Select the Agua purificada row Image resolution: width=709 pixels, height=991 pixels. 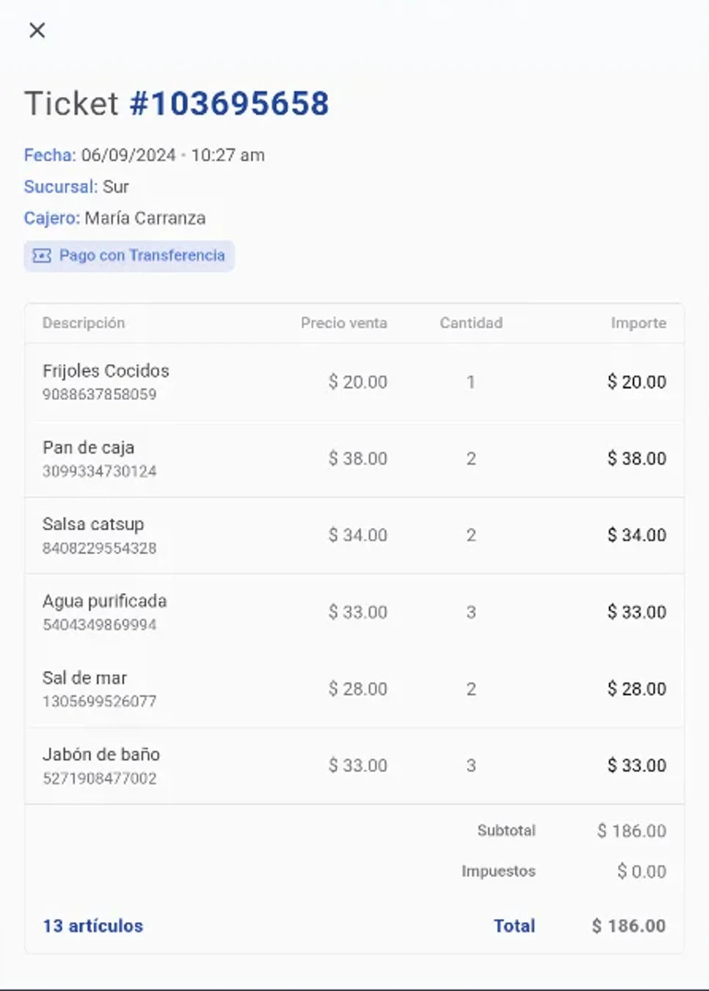(354, 612)
